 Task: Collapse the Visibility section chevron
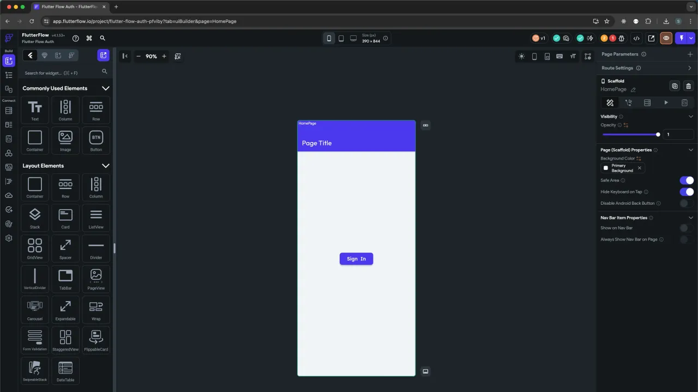pyautogui.click(x=691, y=117)
